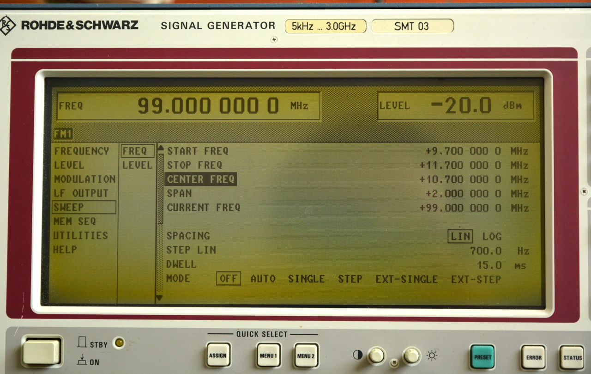
Task: Push the ERROR button
Action: tap(534, 357)
